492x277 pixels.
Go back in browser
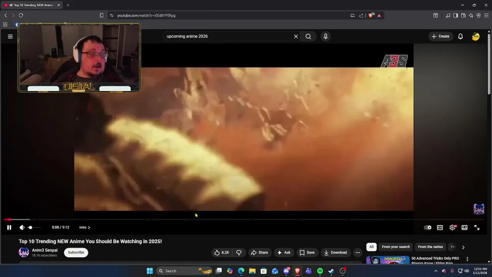(x=6, y=15)
